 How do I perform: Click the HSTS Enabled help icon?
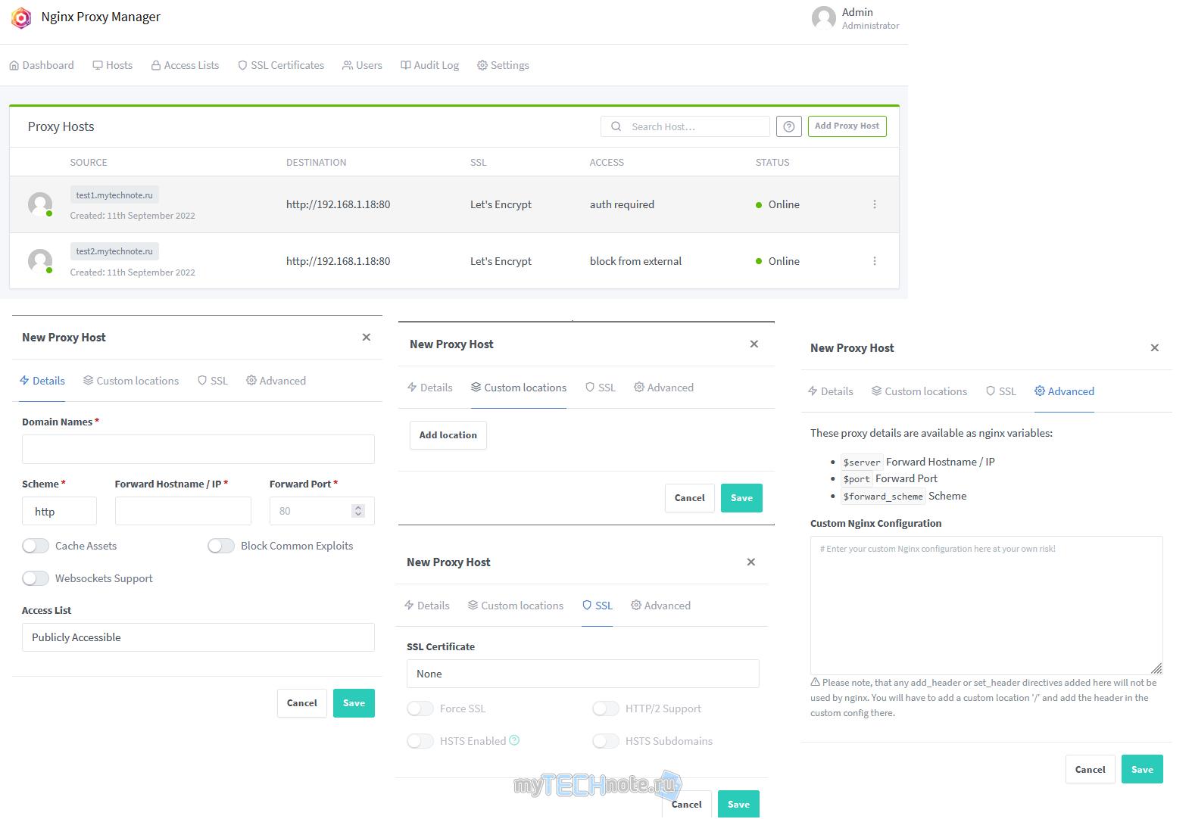(514, 740)
